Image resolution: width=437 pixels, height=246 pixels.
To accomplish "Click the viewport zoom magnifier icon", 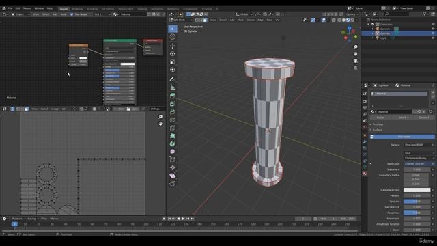I will coord(355,47).
